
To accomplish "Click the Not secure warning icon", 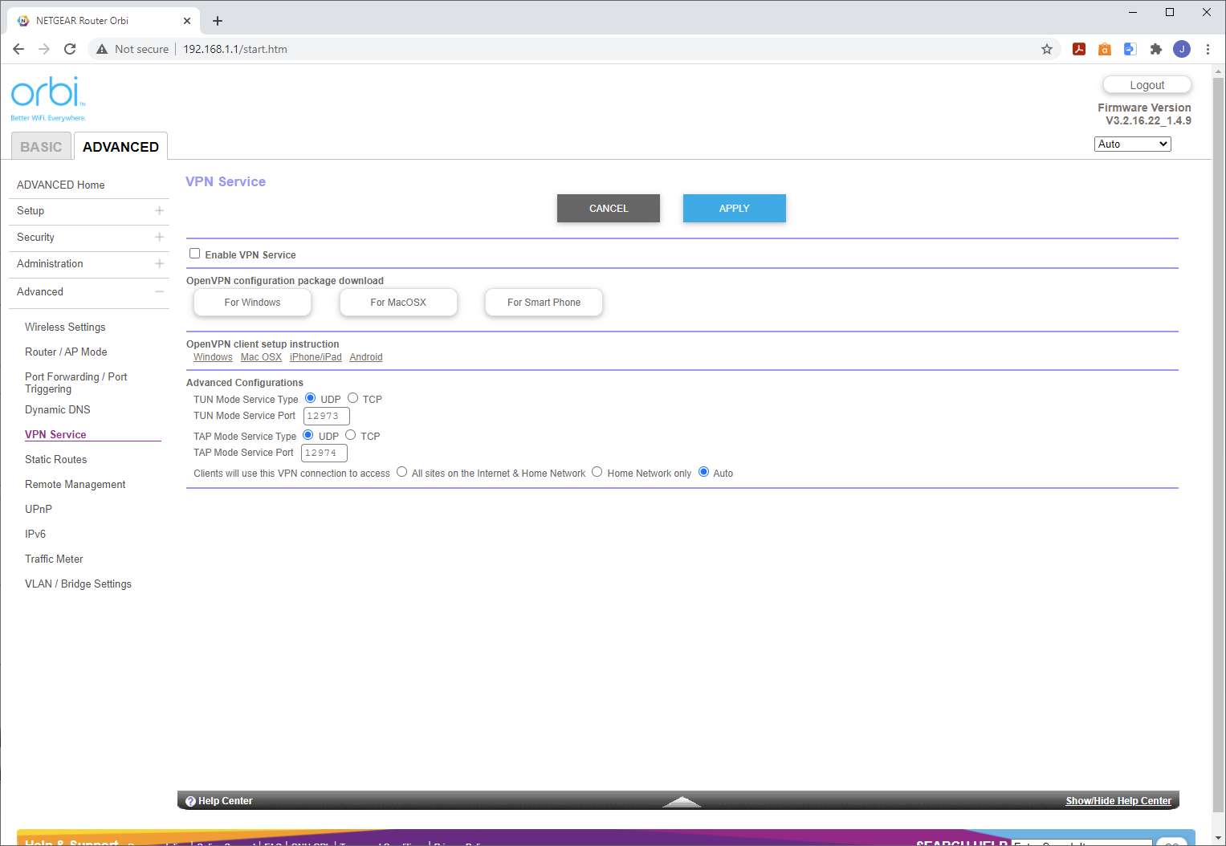I will [102, 49].
